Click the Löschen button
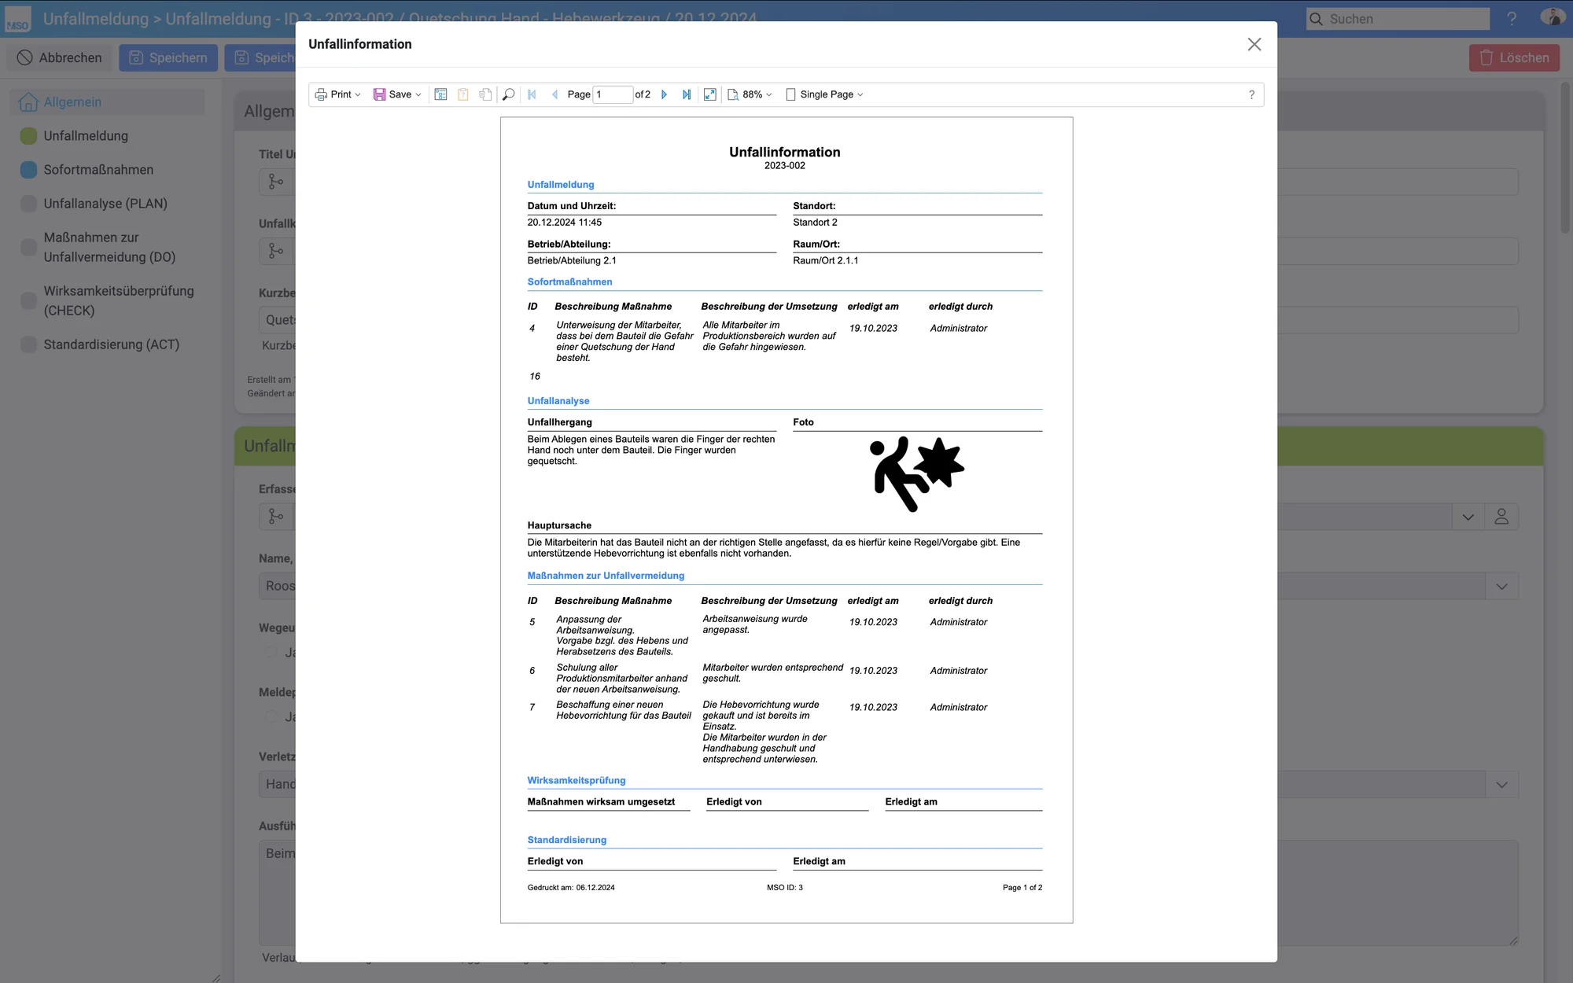This screenshot has height=983, width=1573. coord(1514,57)
